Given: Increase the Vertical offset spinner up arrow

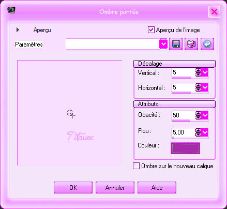Looking at the screenshot, I should [198, 71].
